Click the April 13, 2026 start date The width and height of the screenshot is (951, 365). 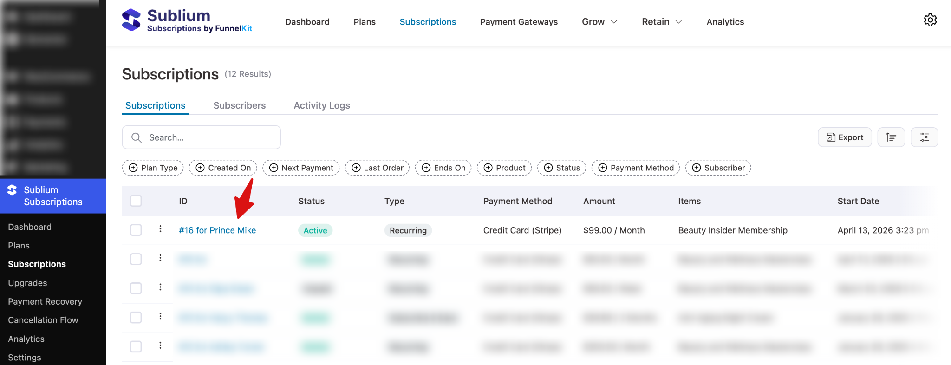[x=883, y=230]
